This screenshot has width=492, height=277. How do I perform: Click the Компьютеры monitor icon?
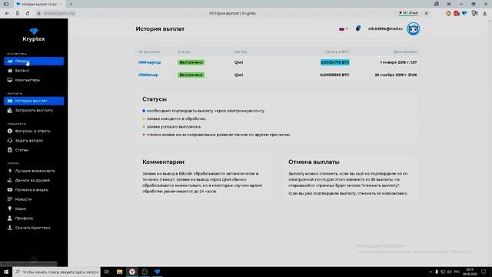pos(10,80)
